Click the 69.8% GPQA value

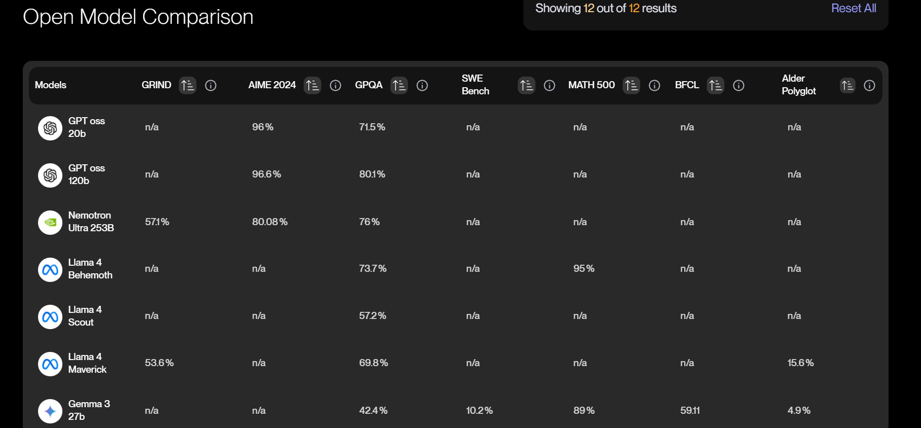click(x=374, y=363)
